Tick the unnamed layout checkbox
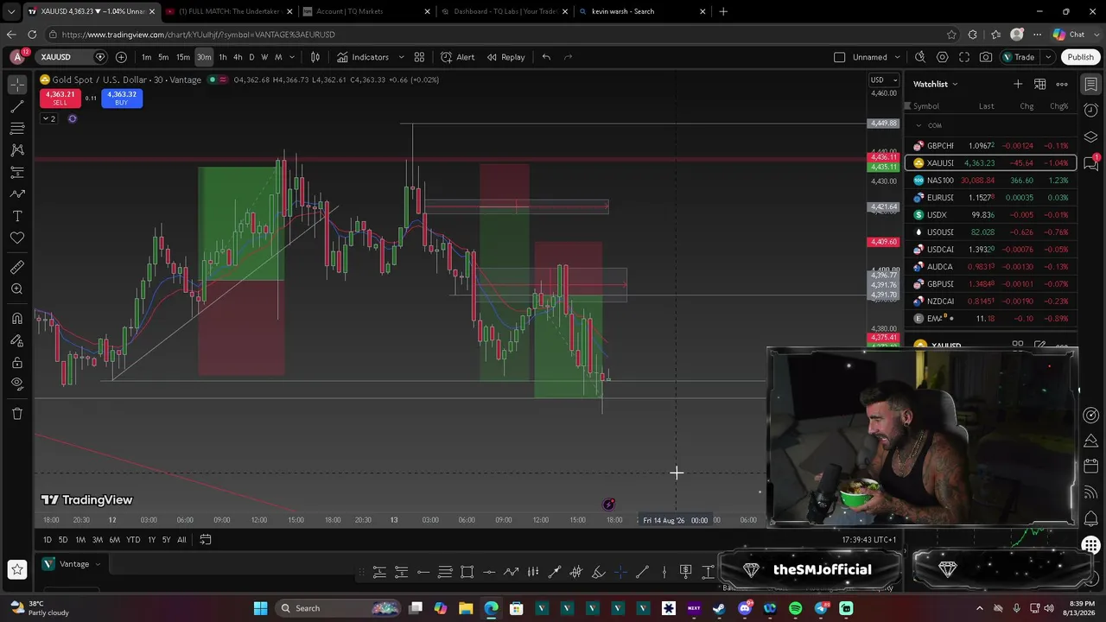This screenshot has height=622, width=1106. tap(839, 57)
